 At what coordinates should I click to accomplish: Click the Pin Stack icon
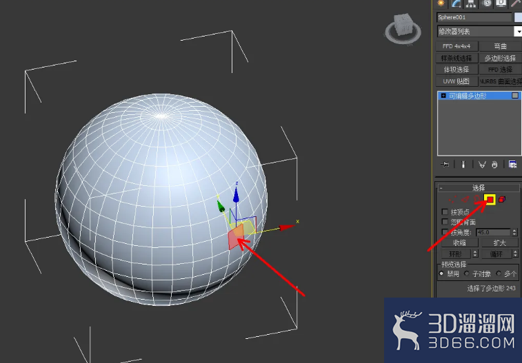click(445, 164)
